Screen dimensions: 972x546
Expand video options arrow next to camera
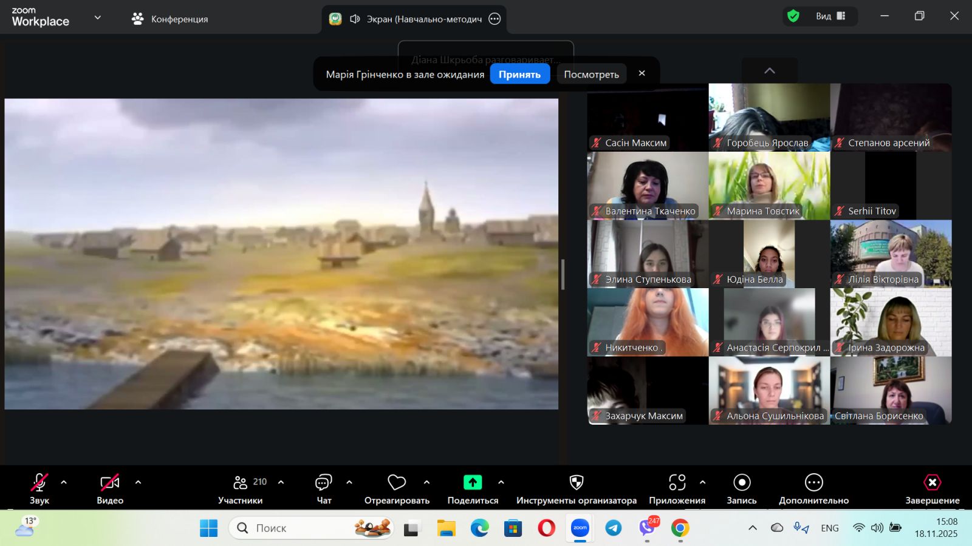138,483
